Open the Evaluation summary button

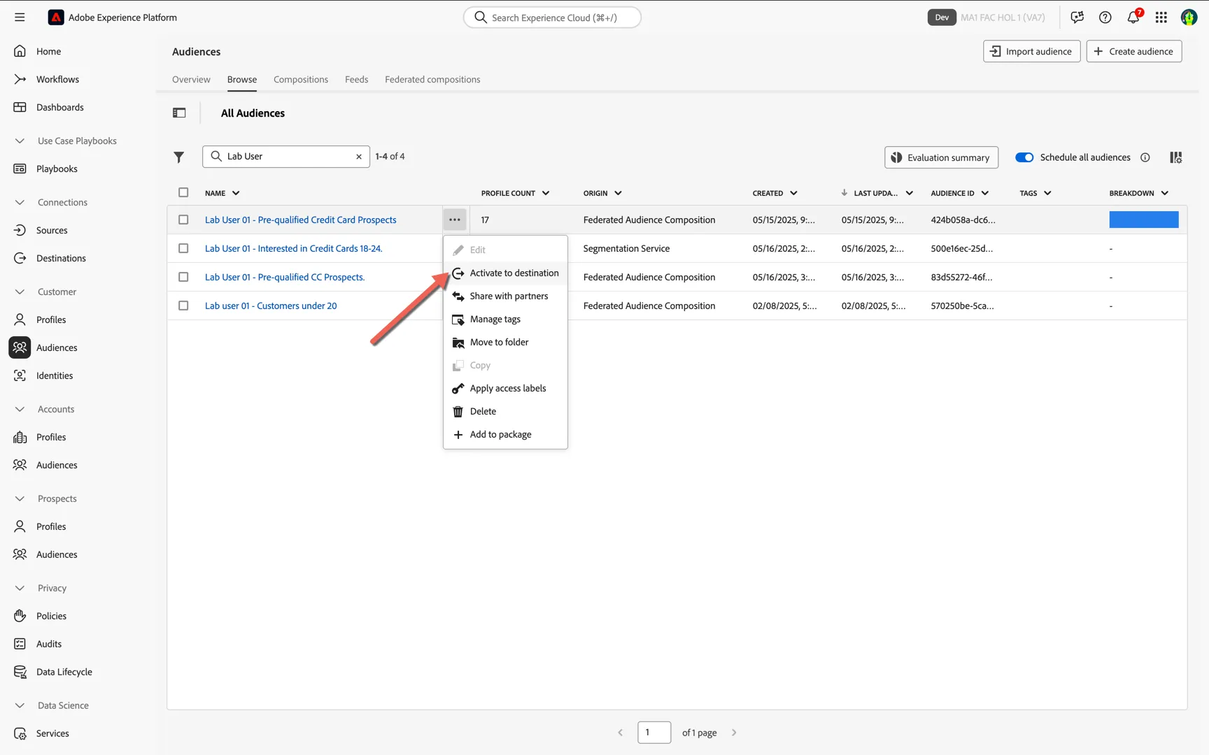[x=941, y=157]
